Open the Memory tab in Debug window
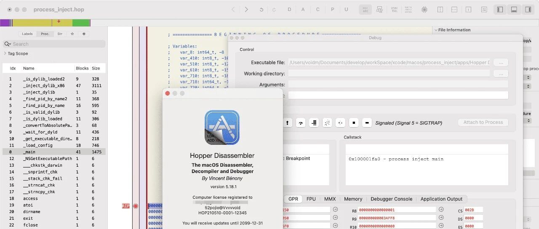This screenshot has height=229, width=539. click(x=353, y=199)
